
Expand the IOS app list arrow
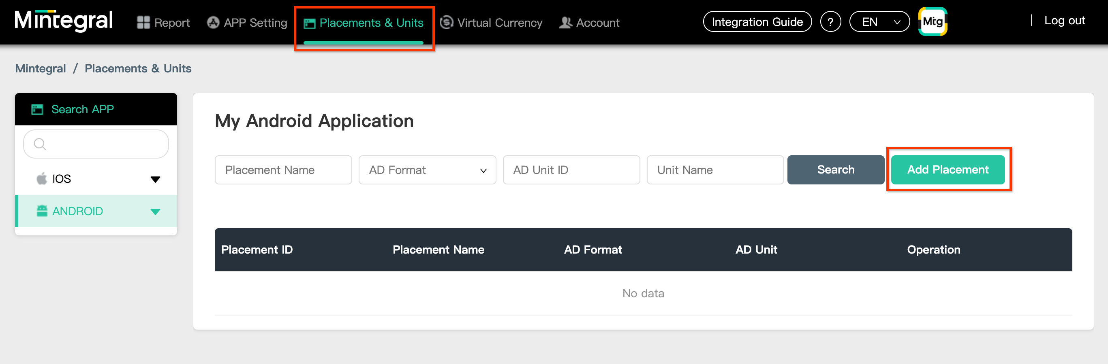(x=155, y=180)
